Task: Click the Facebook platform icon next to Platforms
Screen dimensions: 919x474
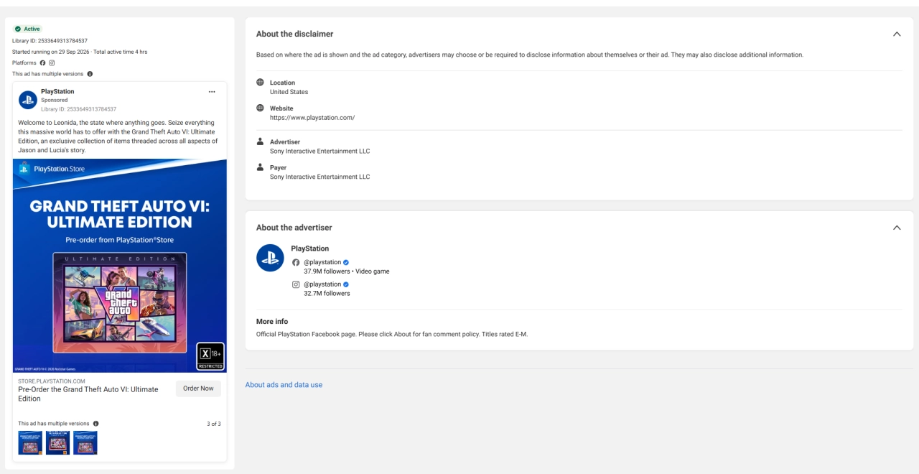Action: tap(43, 63)
